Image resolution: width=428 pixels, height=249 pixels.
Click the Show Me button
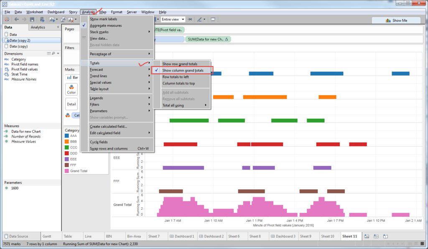(396, 20)
